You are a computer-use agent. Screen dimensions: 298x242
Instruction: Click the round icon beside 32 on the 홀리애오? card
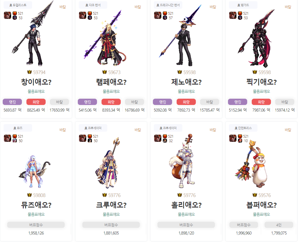165,141
